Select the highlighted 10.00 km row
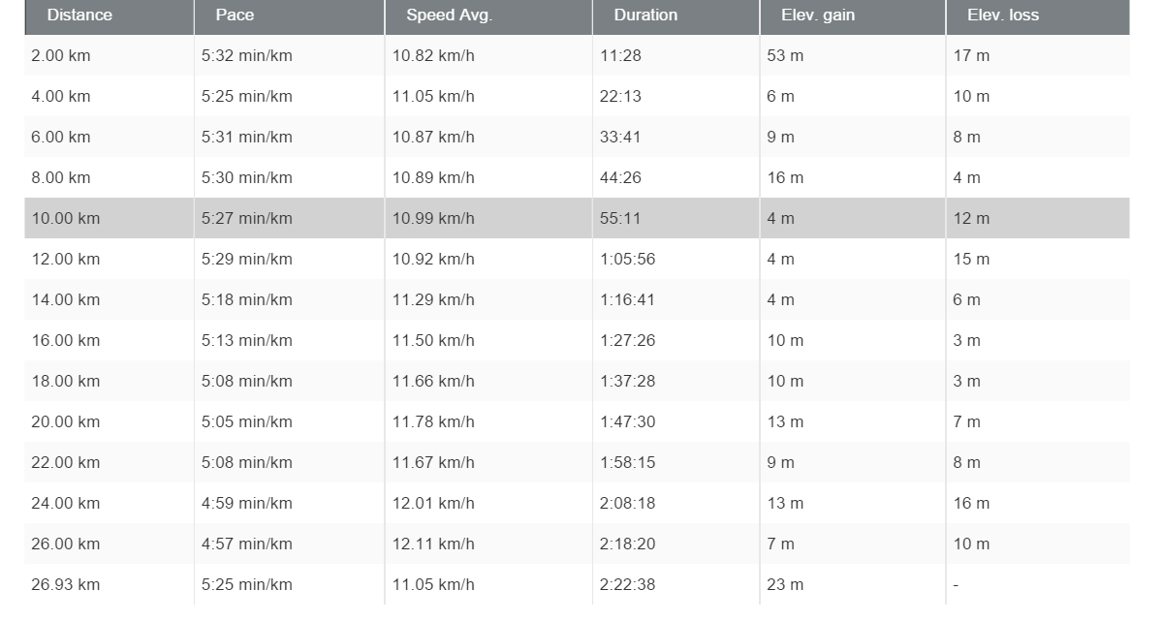The image size is (1164, 622). (x=66, y=219)
